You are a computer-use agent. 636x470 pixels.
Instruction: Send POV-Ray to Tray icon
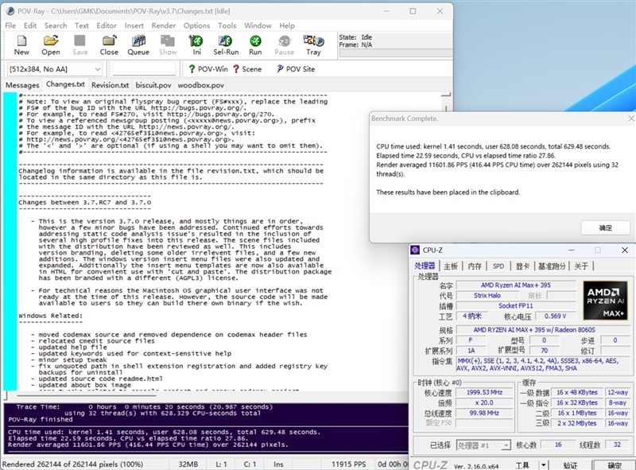[313, 45]
